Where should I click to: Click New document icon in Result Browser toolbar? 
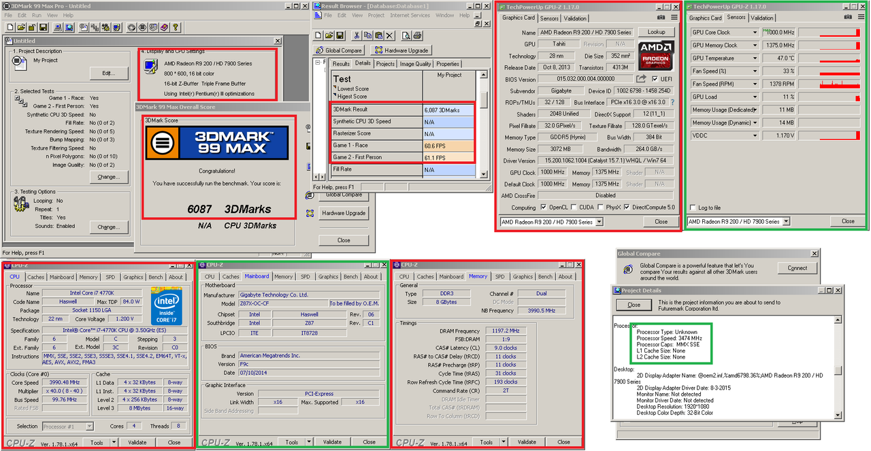tap(318, 35)
